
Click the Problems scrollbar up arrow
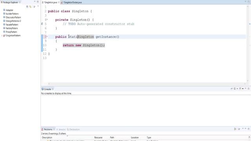tap(249, 137)
